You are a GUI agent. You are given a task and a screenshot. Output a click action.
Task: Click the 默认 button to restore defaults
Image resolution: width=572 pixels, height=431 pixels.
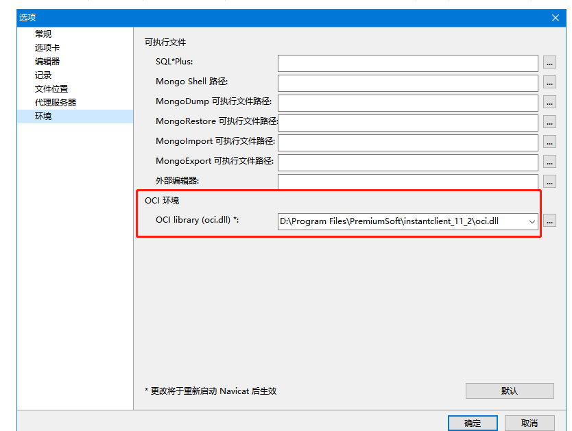(510, 391)
